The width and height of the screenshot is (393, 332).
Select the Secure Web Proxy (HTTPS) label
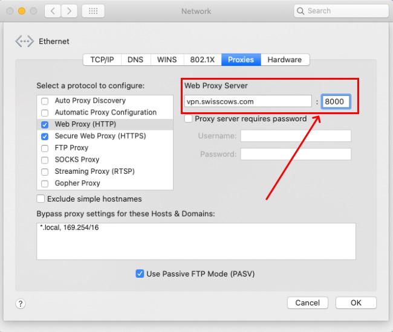100,136
